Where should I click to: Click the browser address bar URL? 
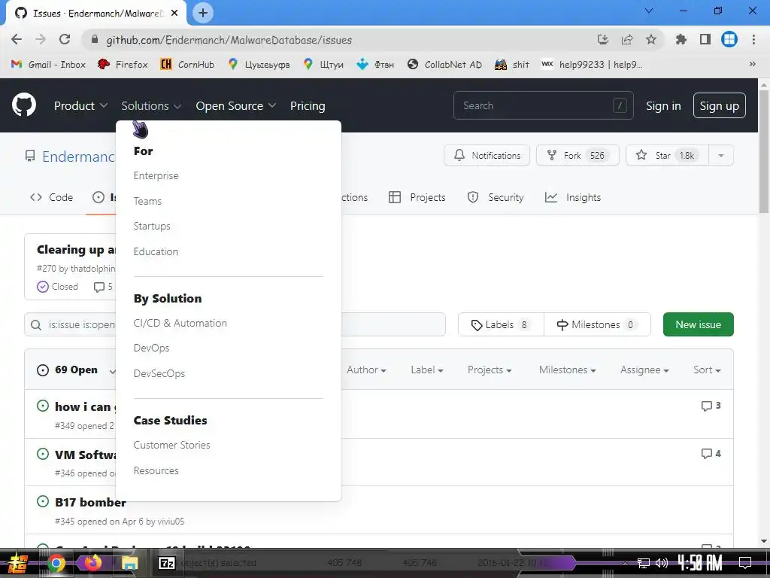pos(229,40)
